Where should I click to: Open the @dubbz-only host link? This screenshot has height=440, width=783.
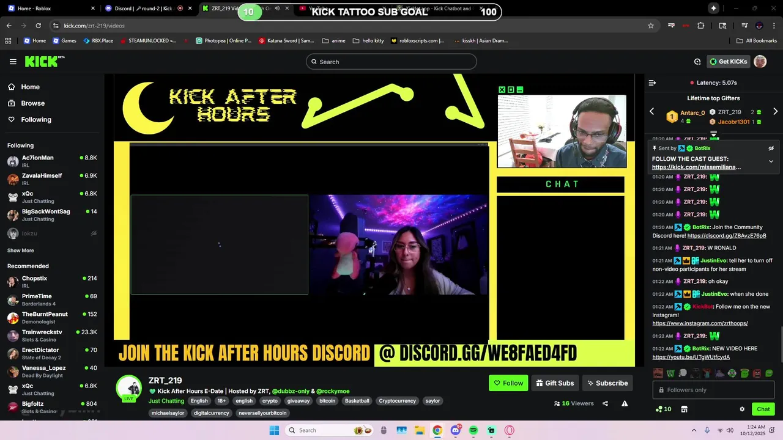pyautogui.click(x=291, y=391)
